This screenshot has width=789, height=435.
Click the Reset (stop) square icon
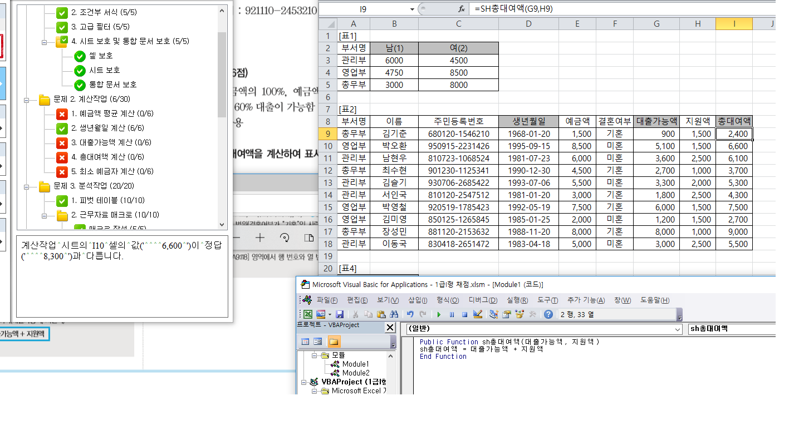pyautogui.click(x=464, y=314)
